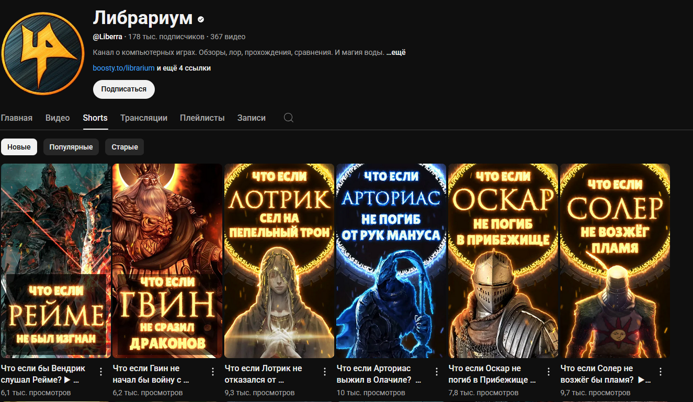Click the 9,7 тыс. просмотров count

pyautogui.click(x=596, y=393)
